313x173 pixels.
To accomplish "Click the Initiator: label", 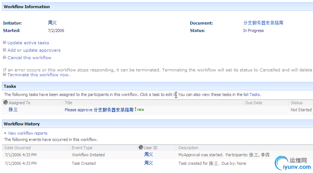I will [x=12, y=23].
